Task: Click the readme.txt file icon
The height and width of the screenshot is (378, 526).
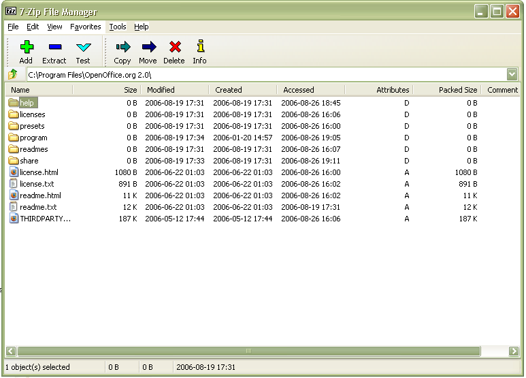Action: (x=14, y=207)
